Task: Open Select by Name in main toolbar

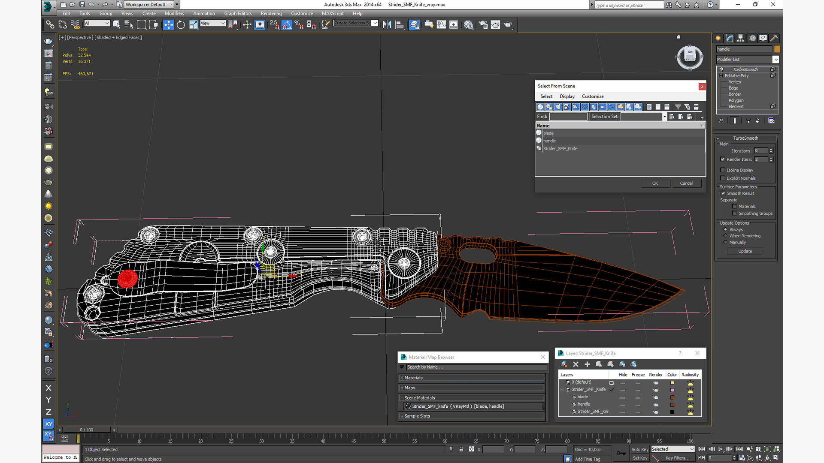Action: click(129, 25)
